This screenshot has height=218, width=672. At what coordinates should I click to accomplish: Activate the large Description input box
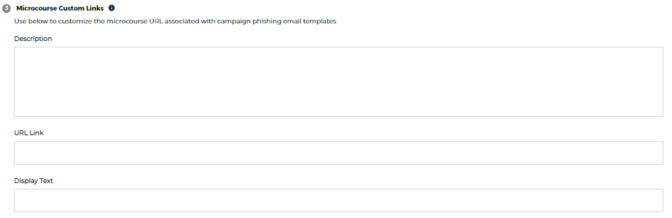[338, 82]
